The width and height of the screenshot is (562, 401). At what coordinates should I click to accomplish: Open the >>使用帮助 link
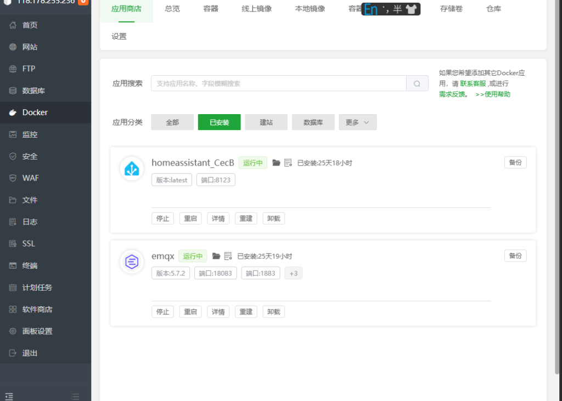(493, 94)
